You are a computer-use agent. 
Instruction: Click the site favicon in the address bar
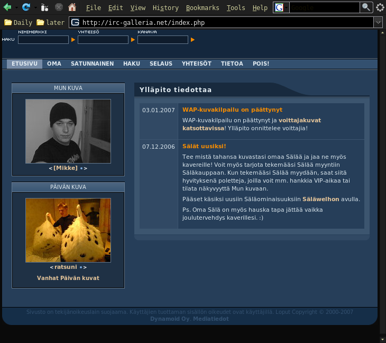(x=75, y=22)
